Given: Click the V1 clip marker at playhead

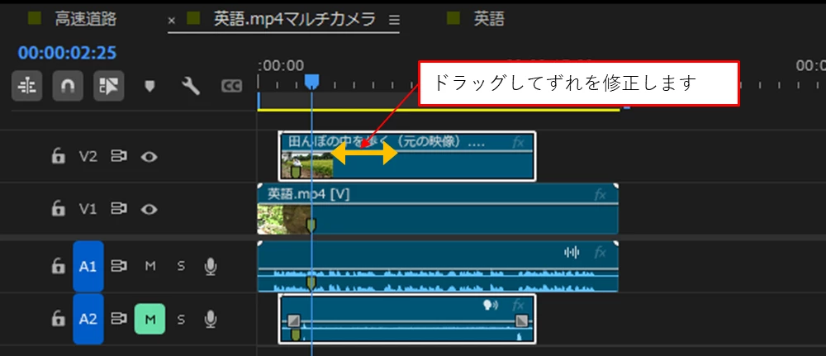Looking at the screenshot, I should (311, 226).
